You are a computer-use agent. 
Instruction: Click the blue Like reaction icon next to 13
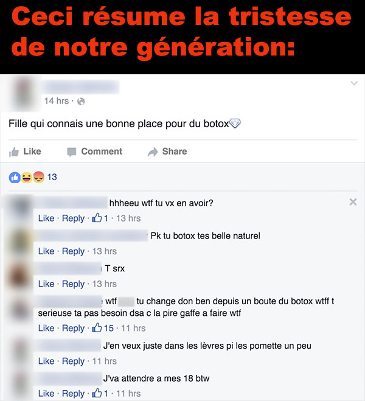coord(15,177)
